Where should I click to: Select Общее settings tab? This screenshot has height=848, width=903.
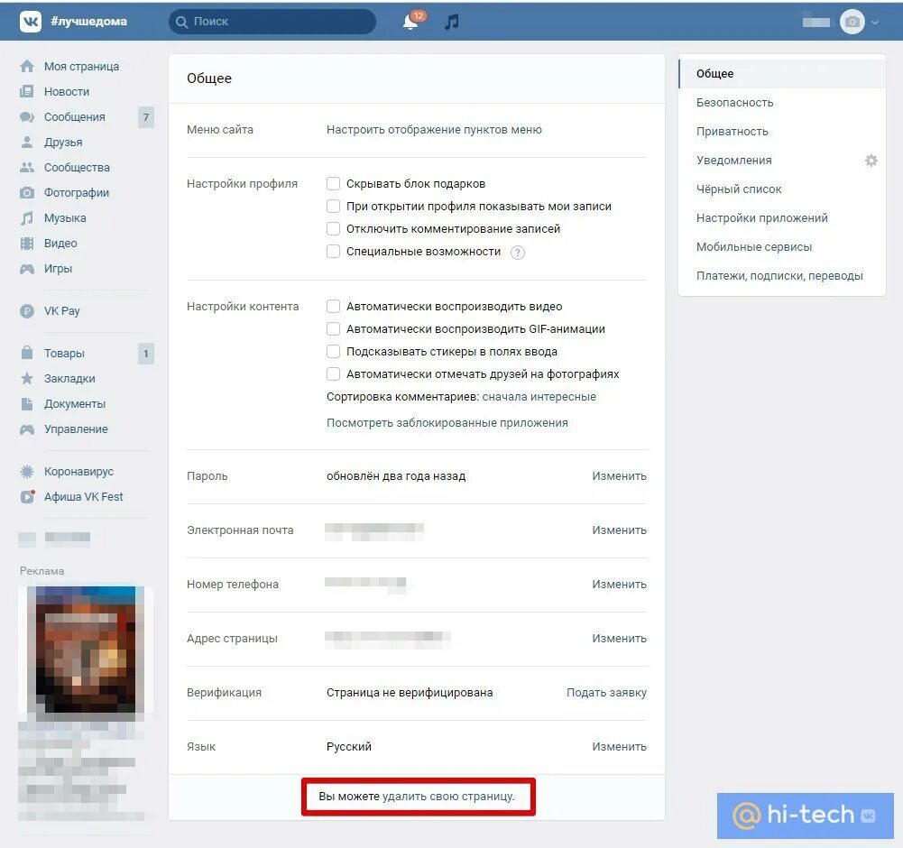[x=782, y=74]
